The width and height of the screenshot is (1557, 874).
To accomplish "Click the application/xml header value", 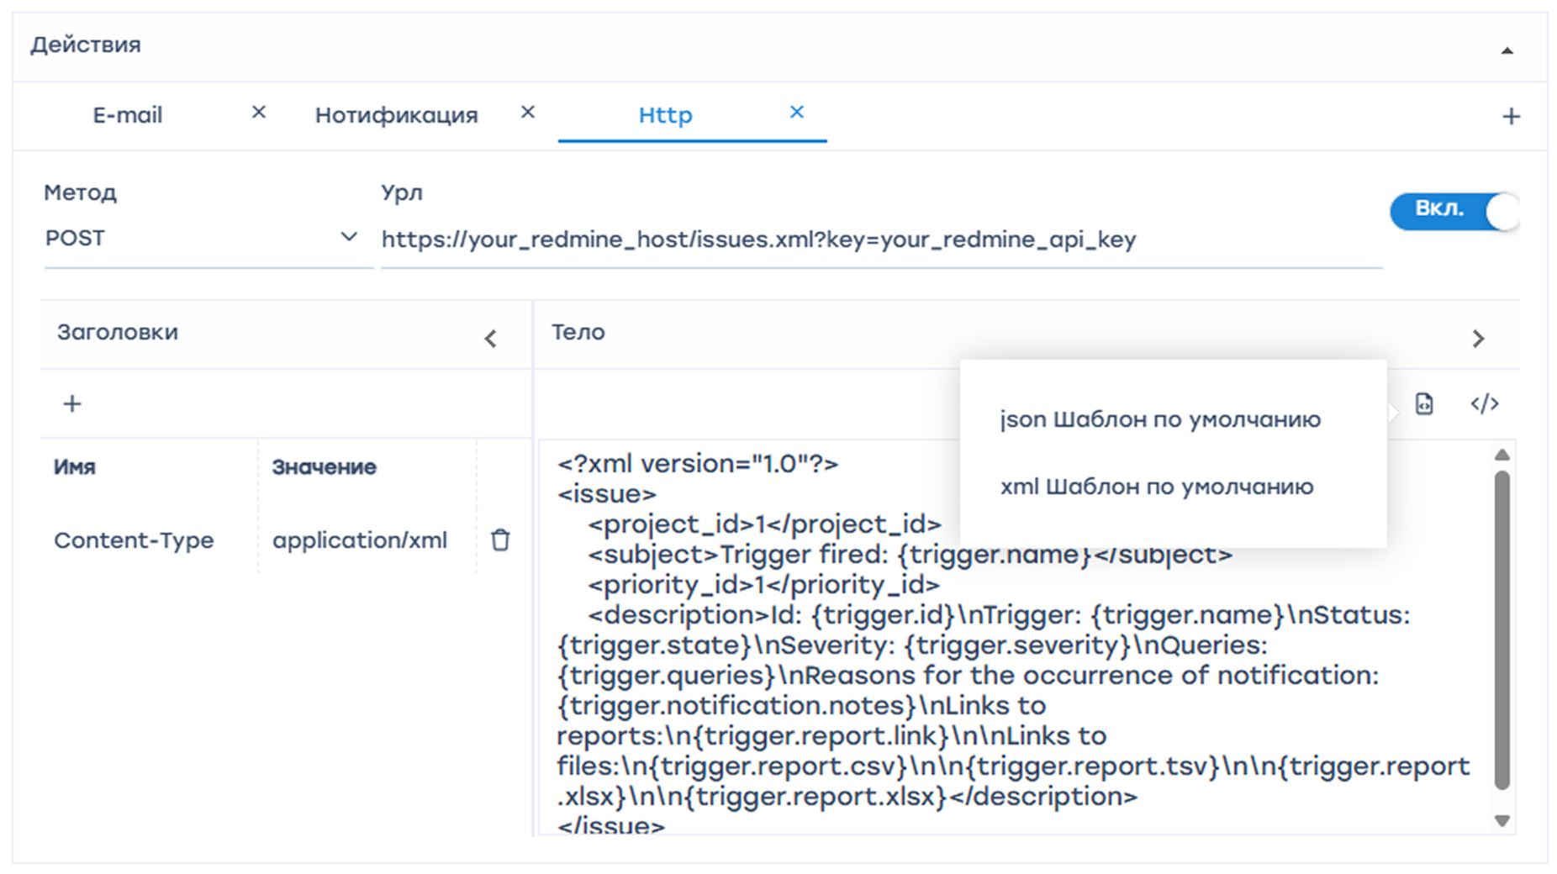I will tap(360, 540).
